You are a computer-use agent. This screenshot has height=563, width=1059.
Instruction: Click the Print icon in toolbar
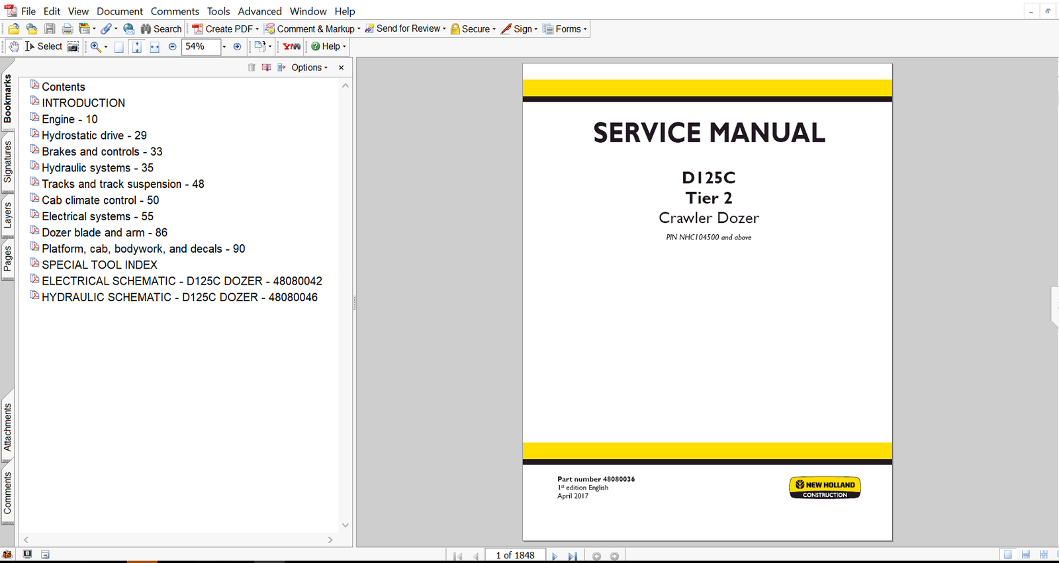pyautogui.click(x=67, y=28)
